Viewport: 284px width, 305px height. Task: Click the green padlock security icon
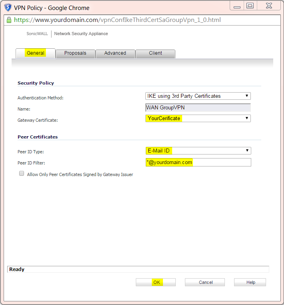[x=9, y=20]
